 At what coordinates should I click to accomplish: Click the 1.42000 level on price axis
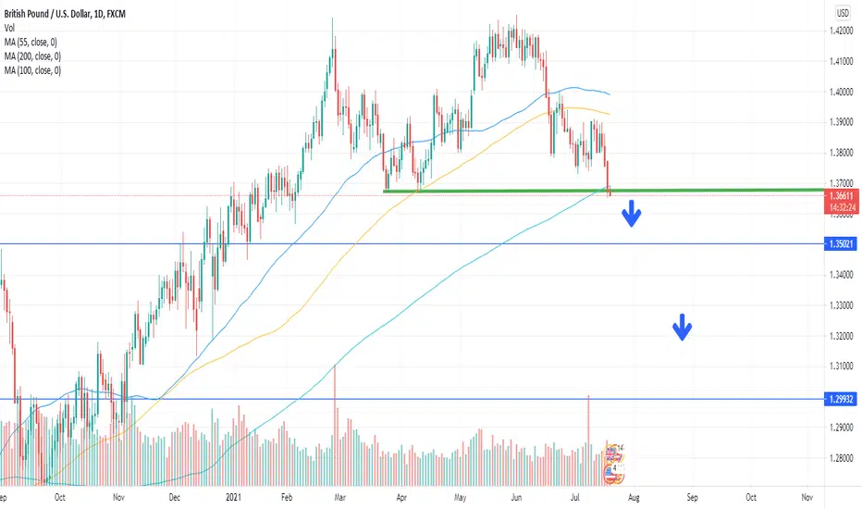841,31
